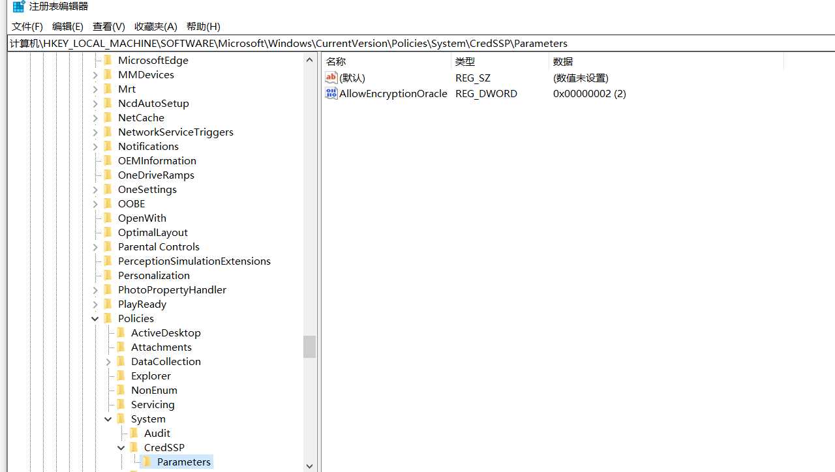Click the REG_DWORD type cell
The height and width of the screenshot is (472, 835).
click(486, 93)
